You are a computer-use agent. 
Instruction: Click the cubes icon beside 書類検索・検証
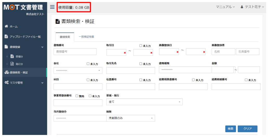click(7, 72)
